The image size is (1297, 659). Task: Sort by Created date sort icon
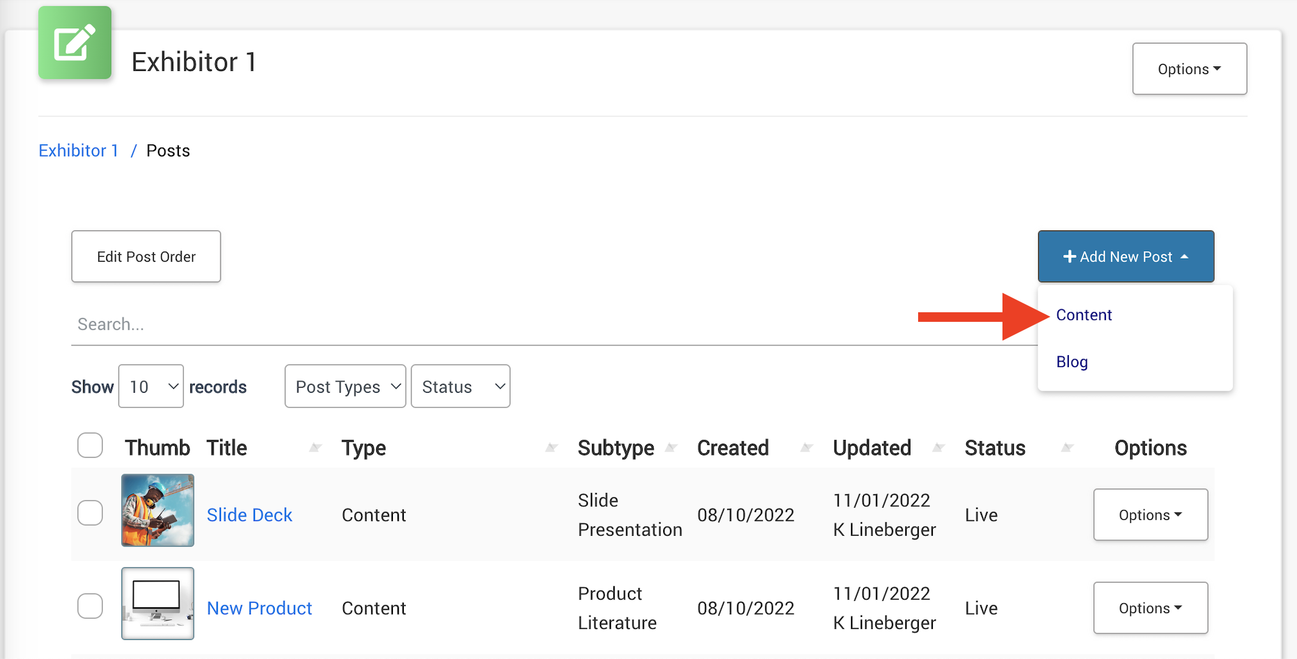(x=806, y=448)
